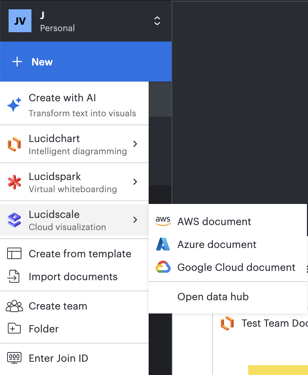Click the Lucidchart icon beside Test Team Doc
Viewport: 308px width, 375px height.
tap(227, 323)
